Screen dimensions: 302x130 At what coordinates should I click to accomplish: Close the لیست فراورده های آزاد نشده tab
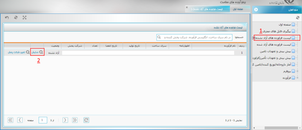coord(187,7)
